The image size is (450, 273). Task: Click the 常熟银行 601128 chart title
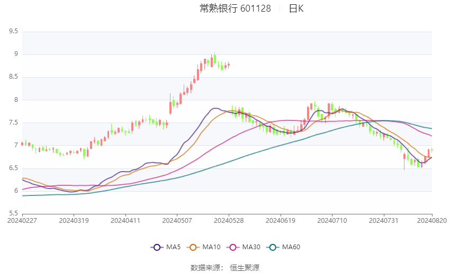point(236,8)
